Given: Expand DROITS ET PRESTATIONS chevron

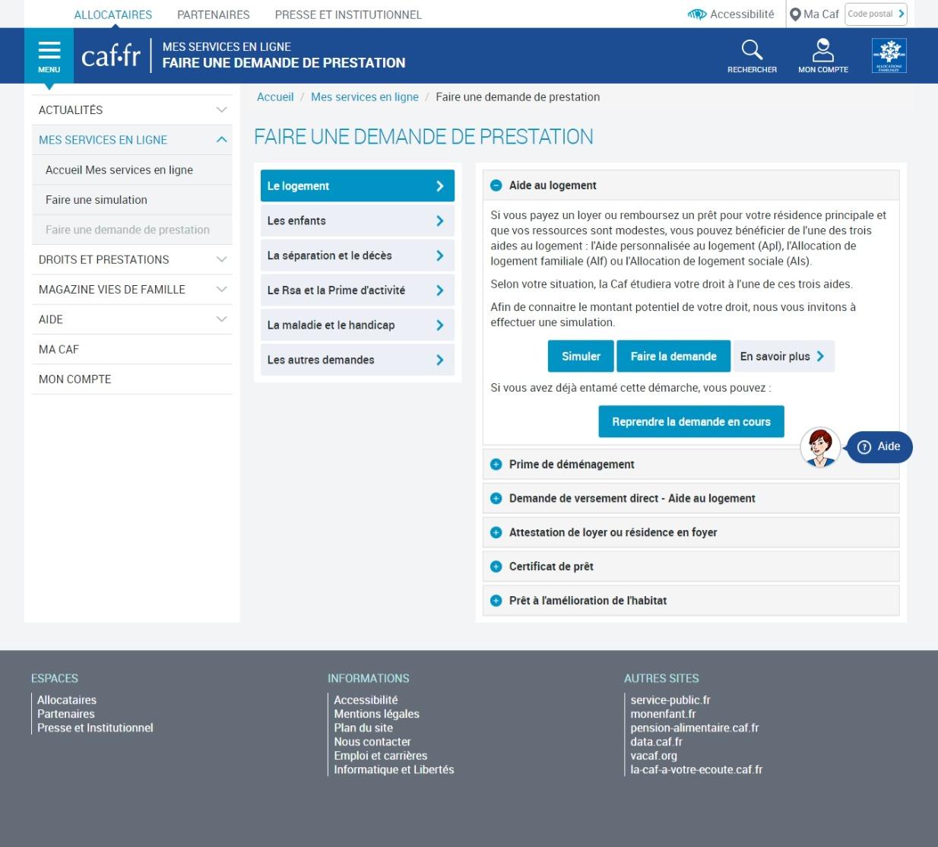Looking at the screenshot, I should click(221, 259).
